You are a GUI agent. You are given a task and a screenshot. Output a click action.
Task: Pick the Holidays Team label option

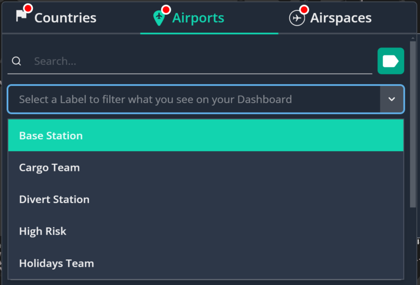click(x=206, y=263)
